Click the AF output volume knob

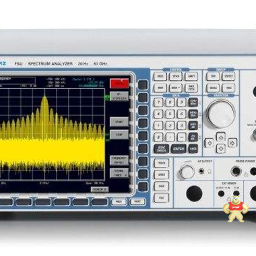[x=187, y=172]
